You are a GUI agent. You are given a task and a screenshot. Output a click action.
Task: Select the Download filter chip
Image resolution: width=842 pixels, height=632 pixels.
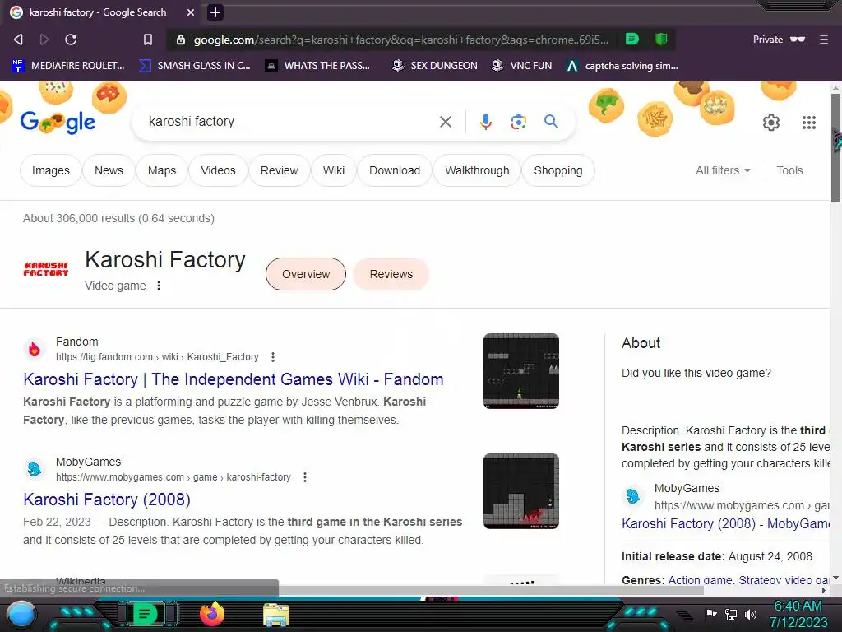point(395,170)
